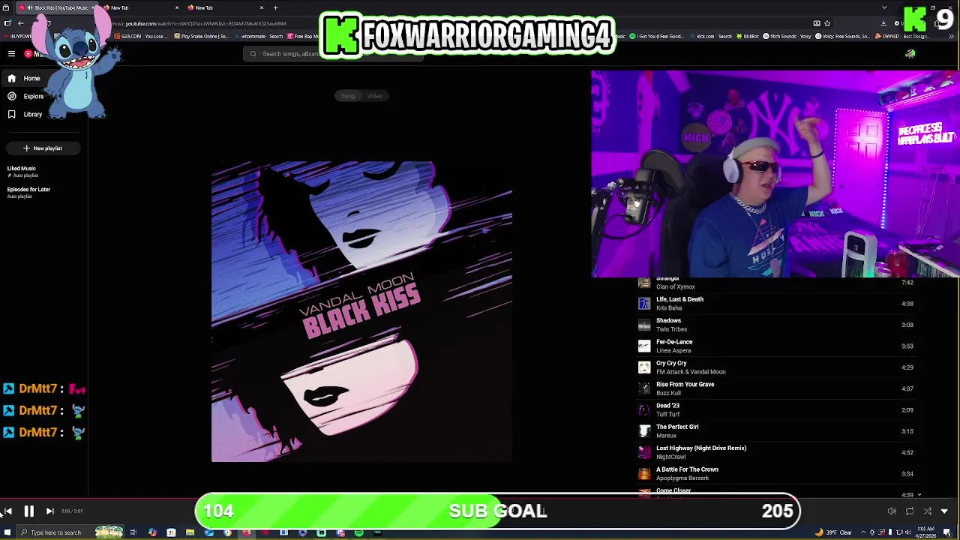This screenshot has height=540, width=960.
Task: Switch to Video mode
Action: (x=374, y=96)
